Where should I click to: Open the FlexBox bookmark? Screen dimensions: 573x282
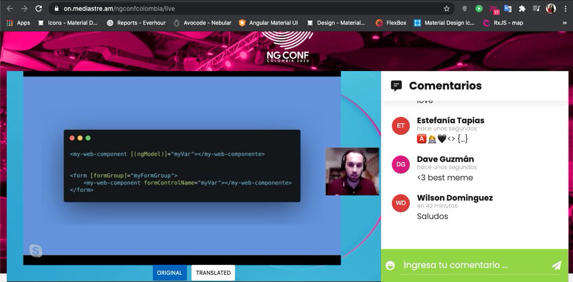coord(391,22)
